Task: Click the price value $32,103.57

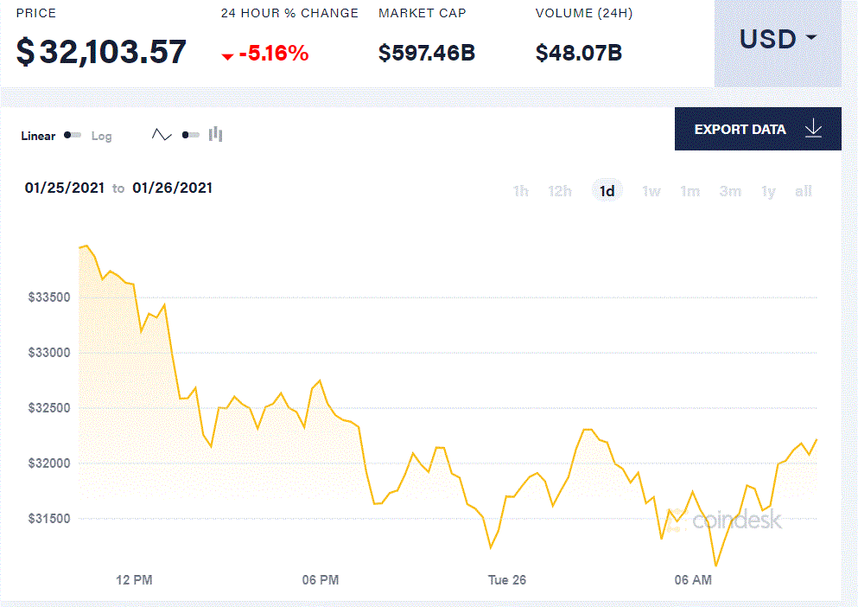Action: [x=101, y=52]
